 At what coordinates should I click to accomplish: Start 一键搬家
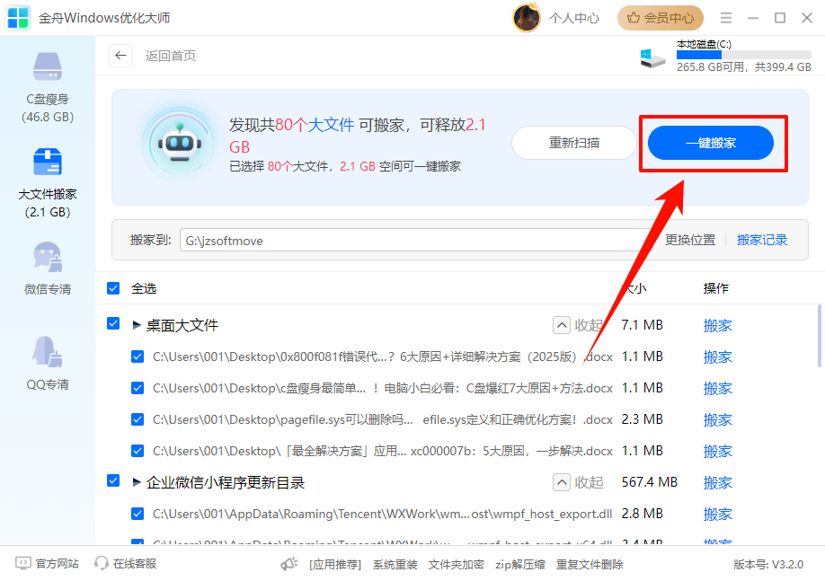coord(710,143)
